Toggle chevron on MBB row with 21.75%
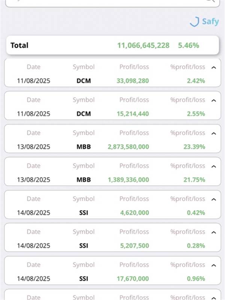225x300 pixels. tap(214, 166)
